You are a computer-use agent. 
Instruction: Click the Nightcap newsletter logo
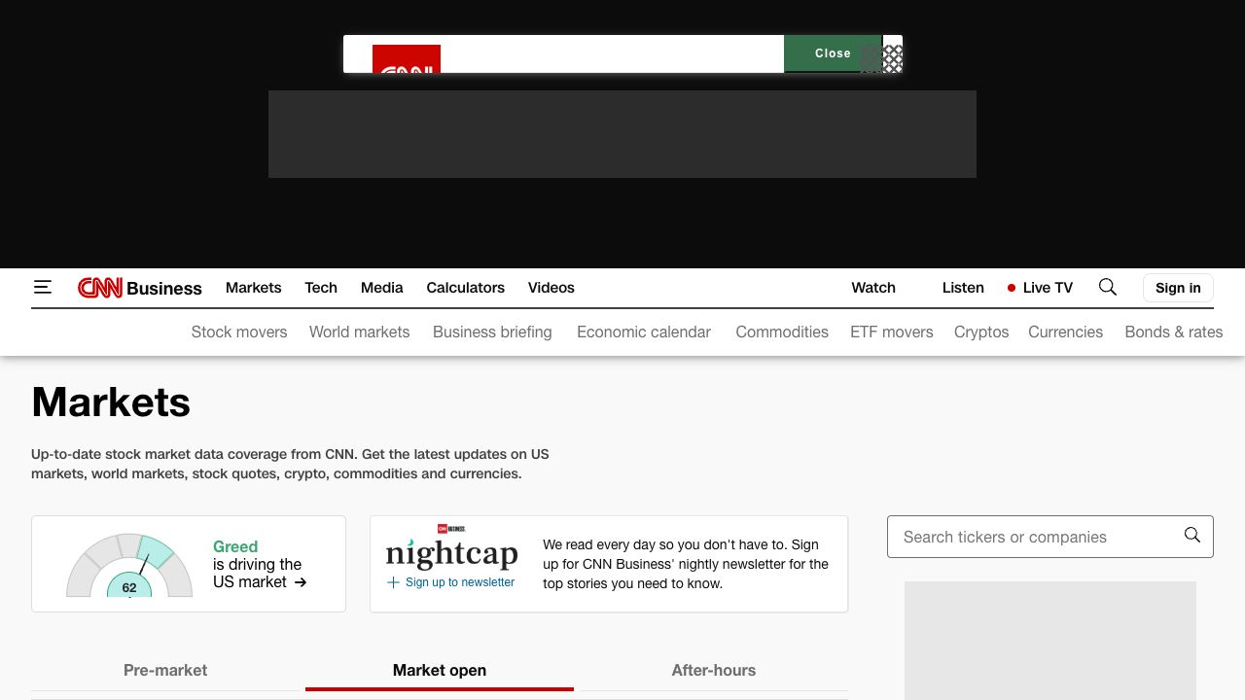[451, 551]
